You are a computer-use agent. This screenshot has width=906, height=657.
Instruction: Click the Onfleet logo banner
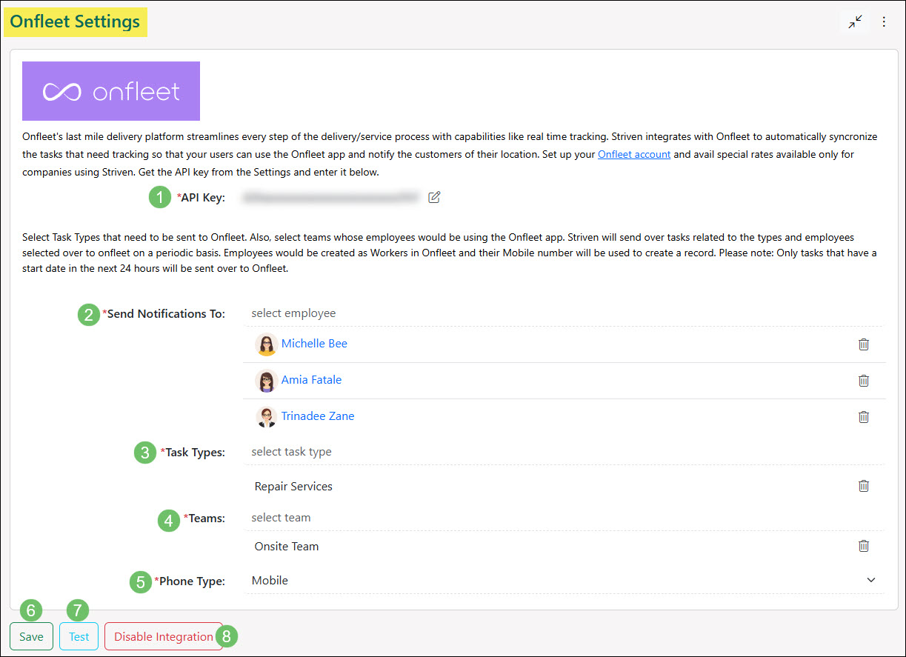[111, 91]
